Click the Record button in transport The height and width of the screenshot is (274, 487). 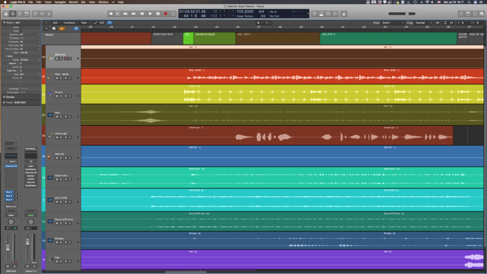[x=166, y=14]
